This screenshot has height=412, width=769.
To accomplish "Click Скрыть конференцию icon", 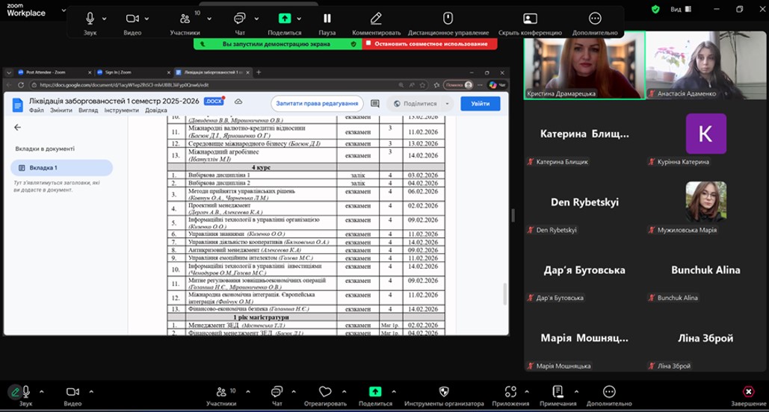I will pos(530,19).
